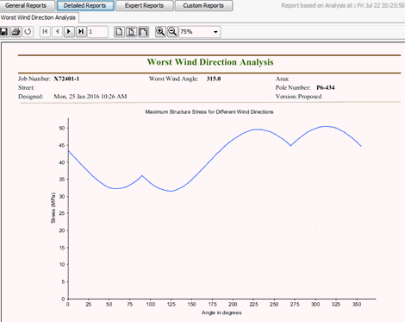The width and height of the screenshot is (405, 322).
Task: Select actual size page view icon
Action: pos(119,32)
